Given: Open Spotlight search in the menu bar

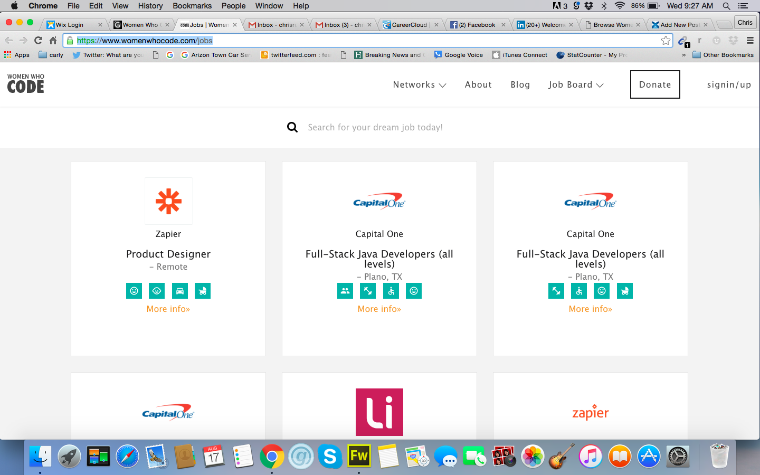Looking at the screenshot, I should (726, 6).
